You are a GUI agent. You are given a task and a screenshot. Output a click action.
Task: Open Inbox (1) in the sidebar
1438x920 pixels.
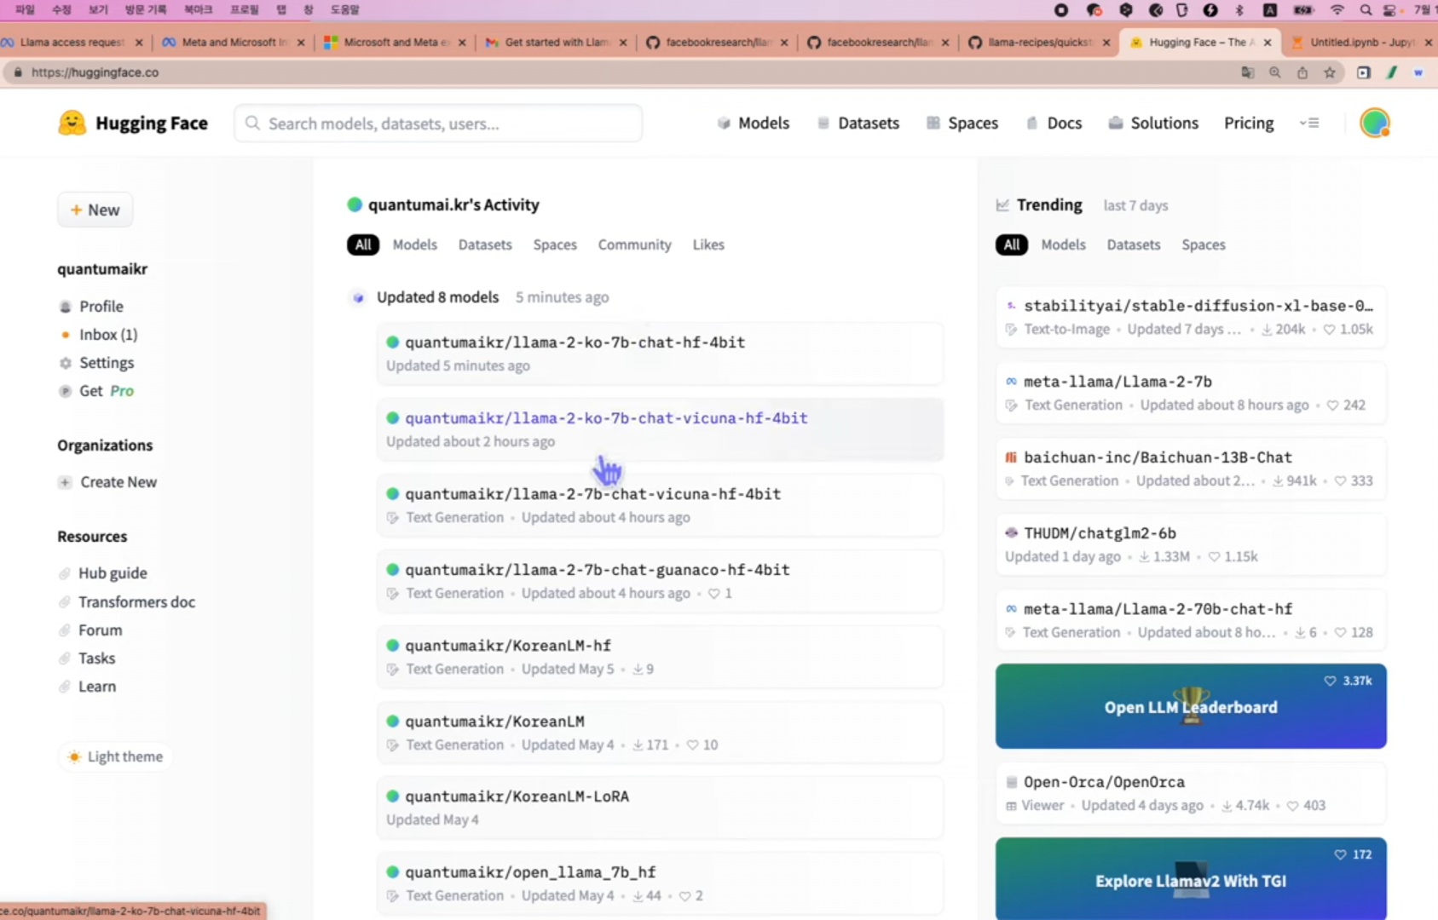[x=98, y=335]
